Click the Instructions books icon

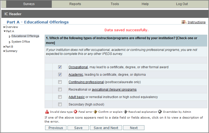[x=184, y=22]
